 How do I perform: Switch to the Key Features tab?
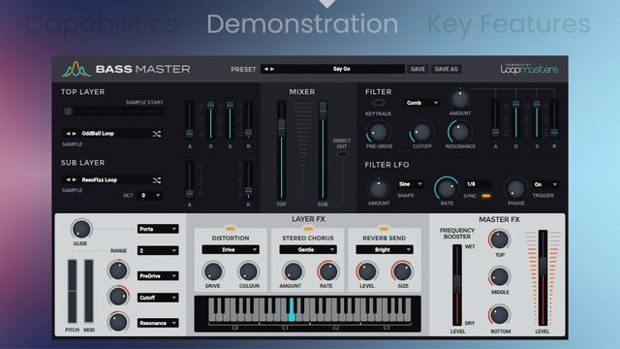click(509, 24)
